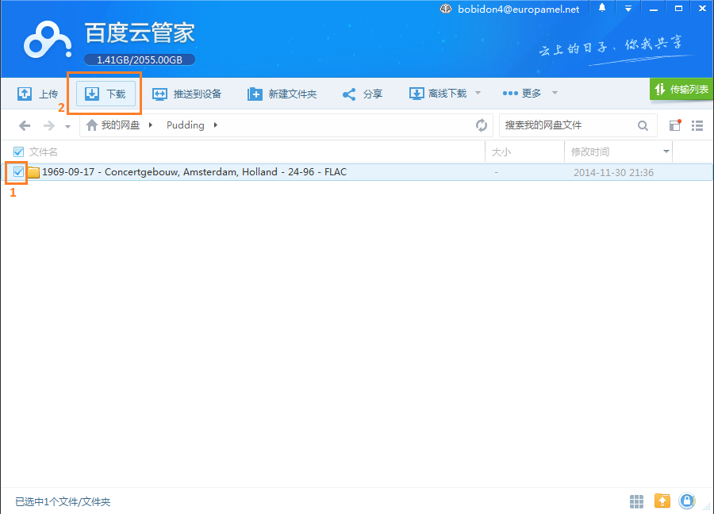This screenshot has height=514, width=714.
Task: Open the notification bell in title bar
Action: pyautogui.click(x=602, y=9)
